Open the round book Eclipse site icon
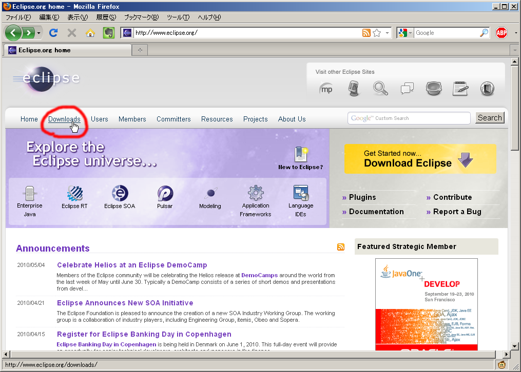521x372 pixels. coord(487,89)
